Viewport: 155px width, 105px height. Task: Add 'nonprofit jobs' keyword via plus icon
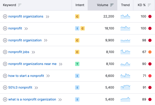(5, 52)
